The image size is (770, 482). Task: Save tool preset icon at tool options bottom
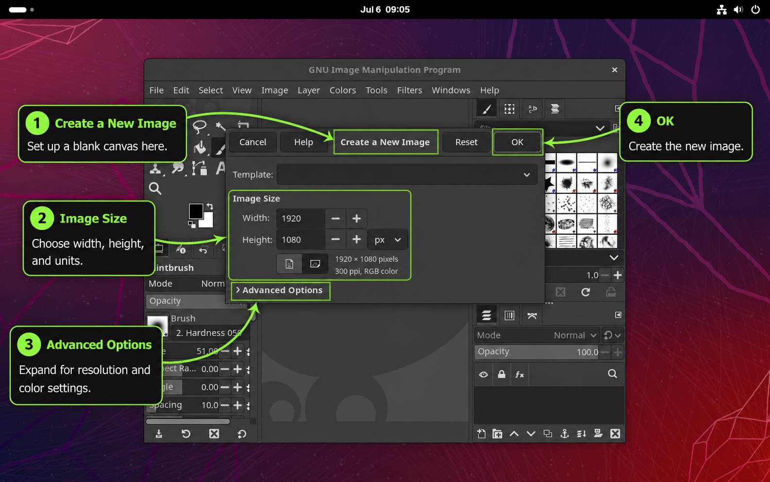(x=159, y=434)
